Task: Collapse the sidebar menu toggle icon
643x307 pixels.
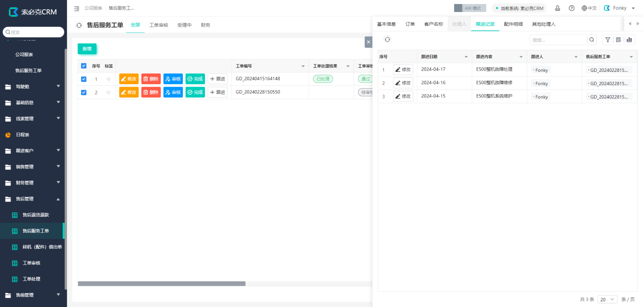Action: [x=77, y=8]
